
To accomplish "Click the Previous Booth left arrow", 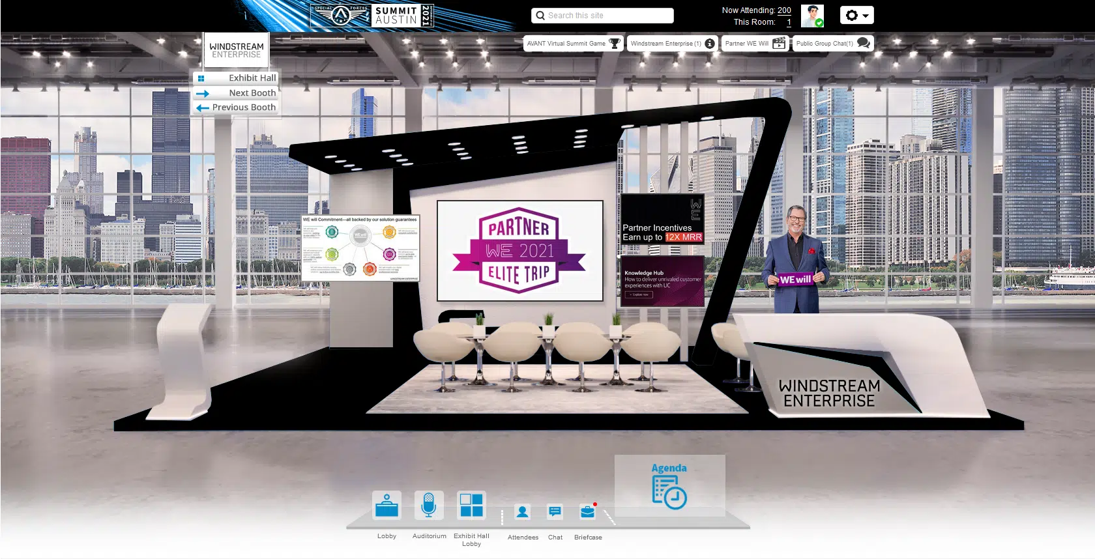I will coord(203,108).
